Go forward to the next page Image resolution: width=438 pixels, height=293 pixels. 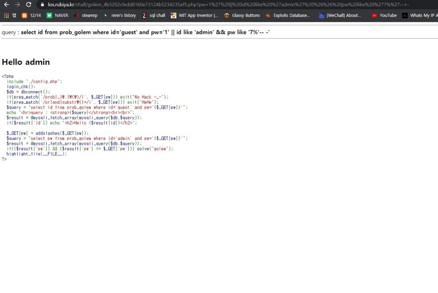(17, 5)
